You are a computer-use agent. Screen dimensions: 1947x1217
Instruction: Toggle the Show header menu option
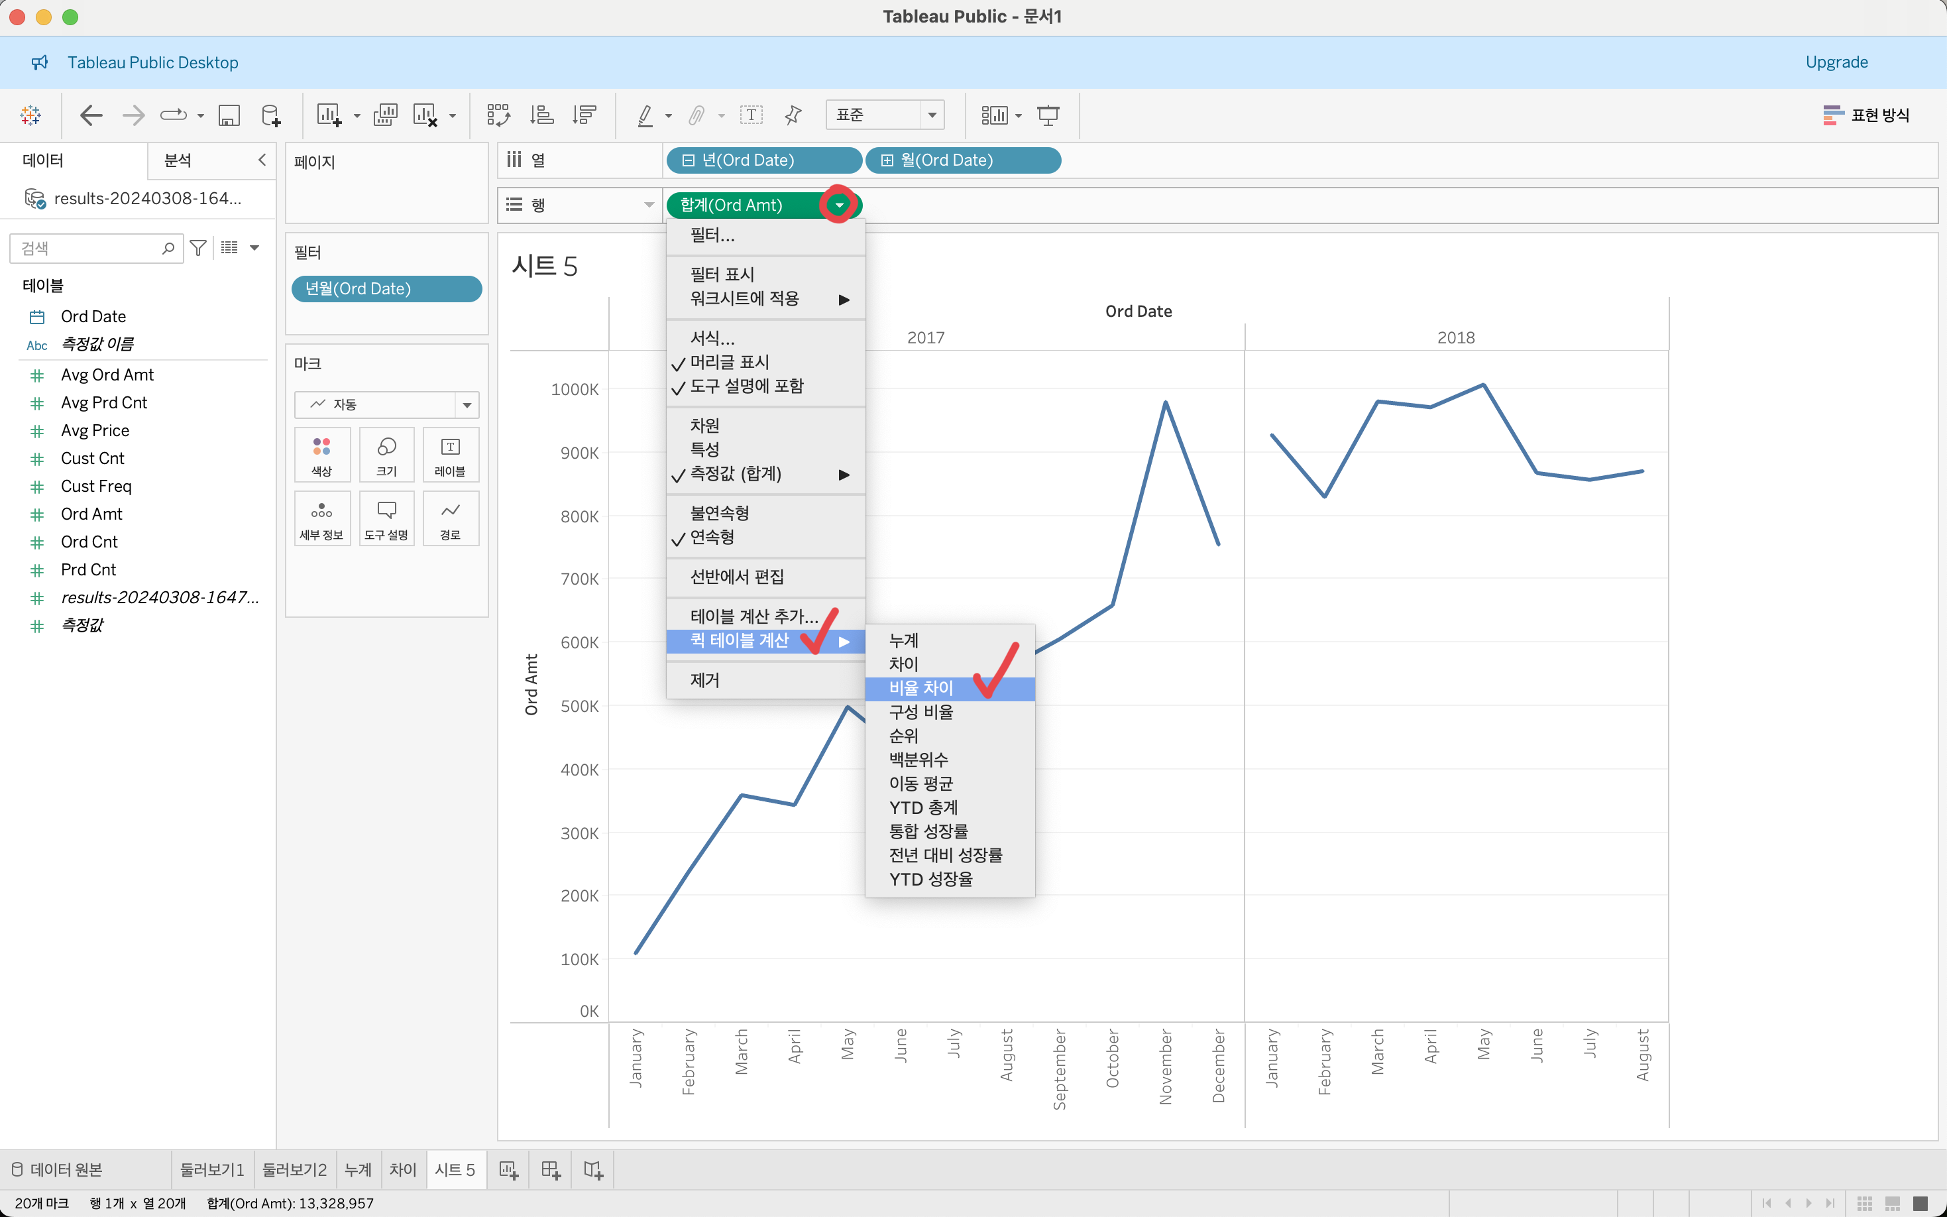click(729, 362)
